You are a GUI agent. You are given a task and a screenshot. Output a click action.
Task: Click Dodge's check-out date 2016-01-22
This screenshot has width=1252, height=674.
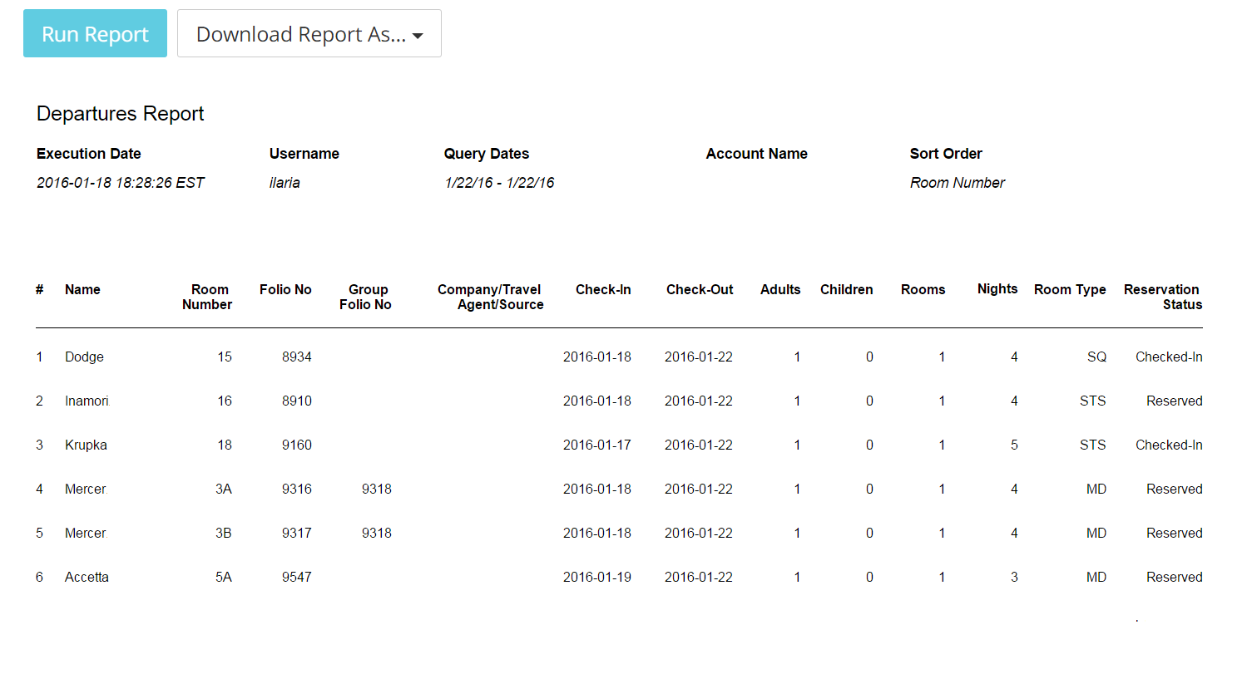point(699,357)
